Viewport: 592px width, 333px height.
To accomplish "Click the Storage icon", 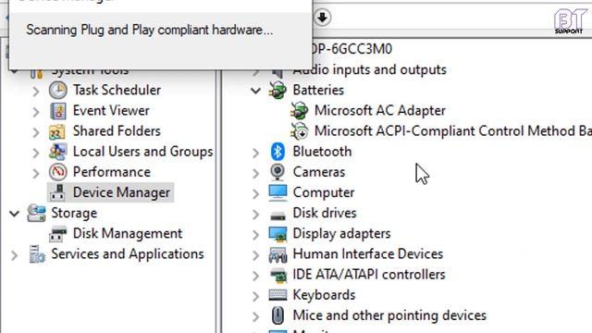I will 37,213.
